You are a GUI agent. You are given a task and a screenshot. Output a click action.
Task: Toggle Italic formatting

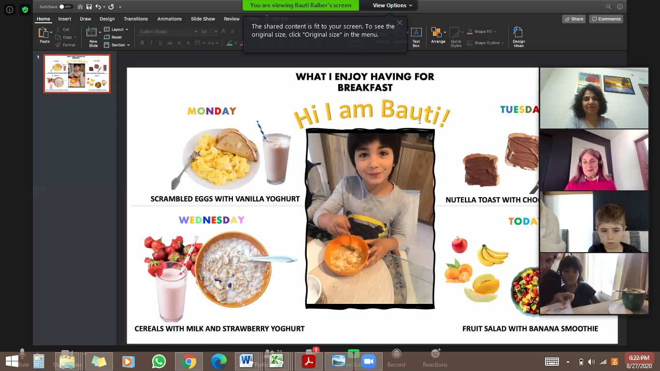pos(151,43)
